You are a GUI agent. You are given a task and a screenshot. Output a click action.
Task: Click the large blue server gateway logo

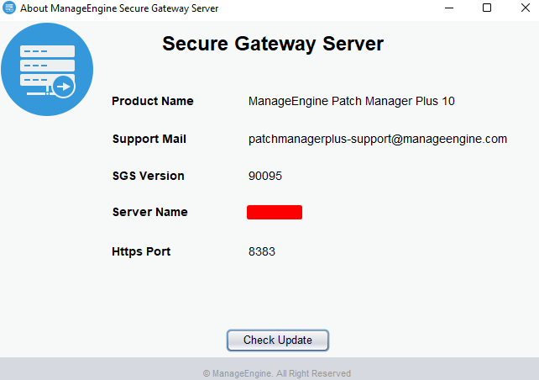[47, 69]
